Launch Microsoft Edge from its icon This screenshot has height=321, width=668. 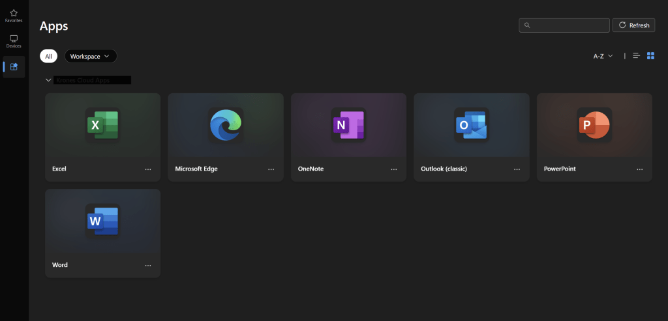point(225,125)
